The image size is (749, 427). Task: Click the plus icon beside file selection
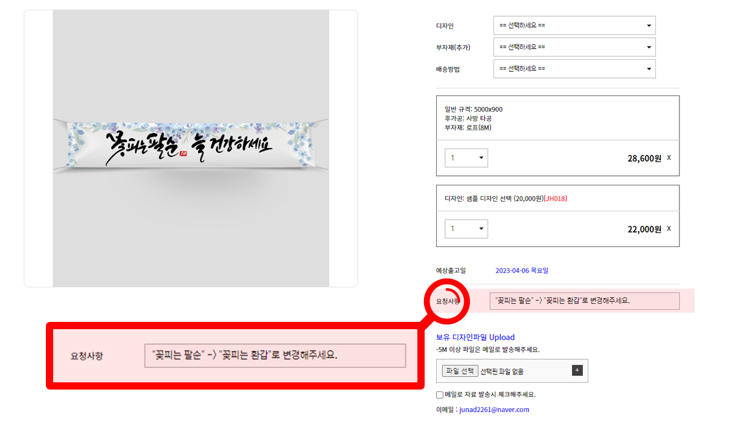click(577, 370)
